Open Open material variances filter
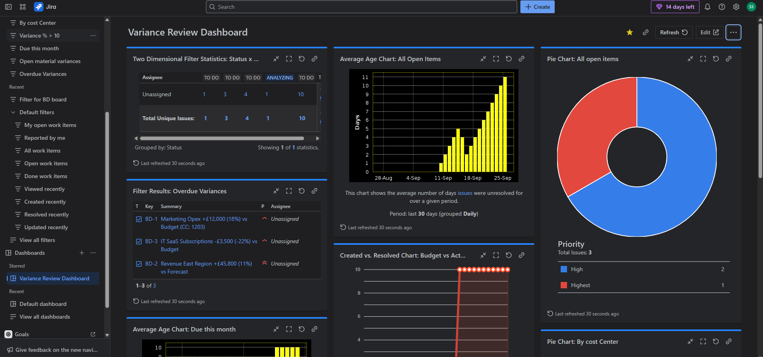 53,61
